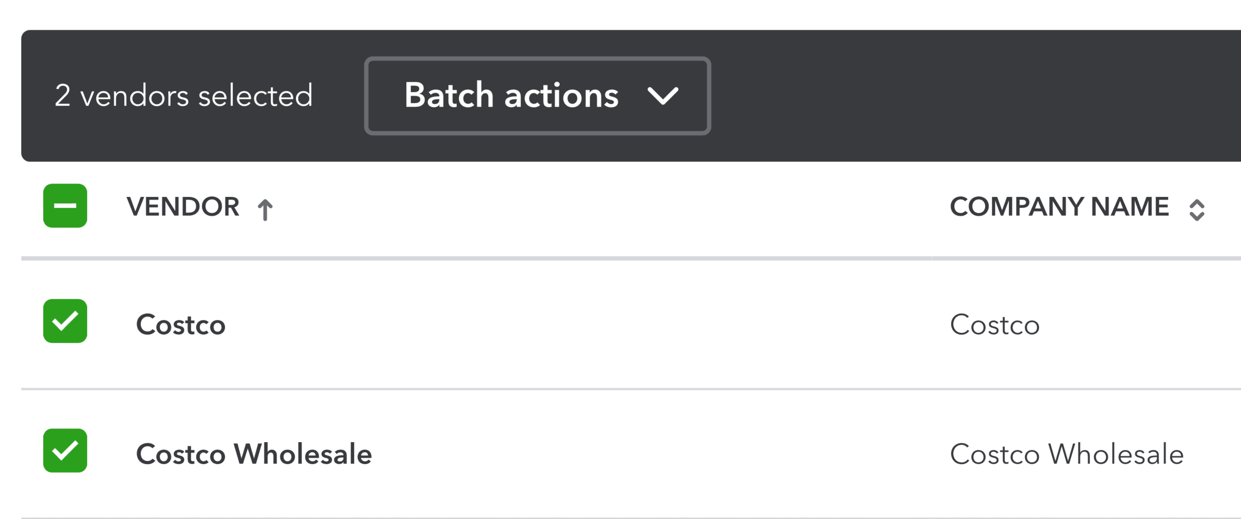Click the checkmark icon on the Costco Wholesale row
The width and height of the screenshot is (1241, 519).
pos(64,451)
